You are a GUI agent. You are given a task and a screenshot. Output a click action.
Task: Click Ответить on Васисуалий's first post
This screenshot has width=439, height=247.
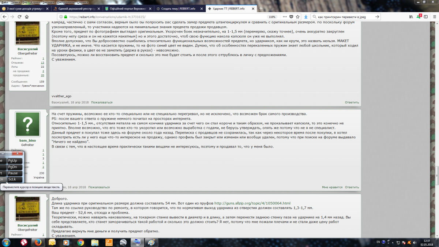[x=352, y=102]
